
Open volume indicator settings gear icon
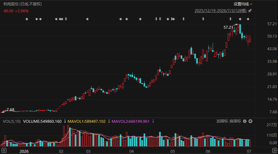[245, 121]
